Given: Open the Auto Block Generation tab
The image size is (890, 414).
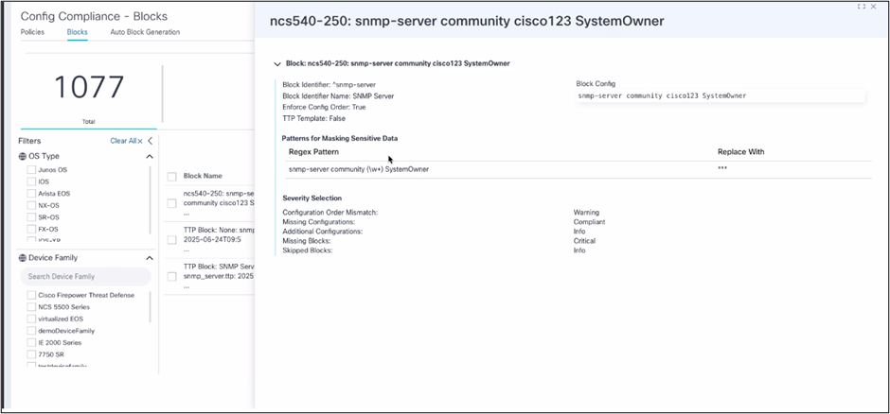Looking at the screenshot, I should [x=145, y=32].
